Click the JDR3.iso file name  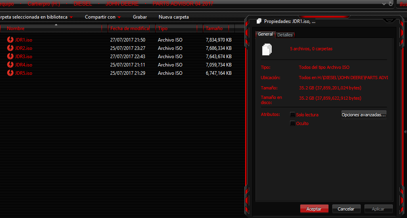point(24,57)
